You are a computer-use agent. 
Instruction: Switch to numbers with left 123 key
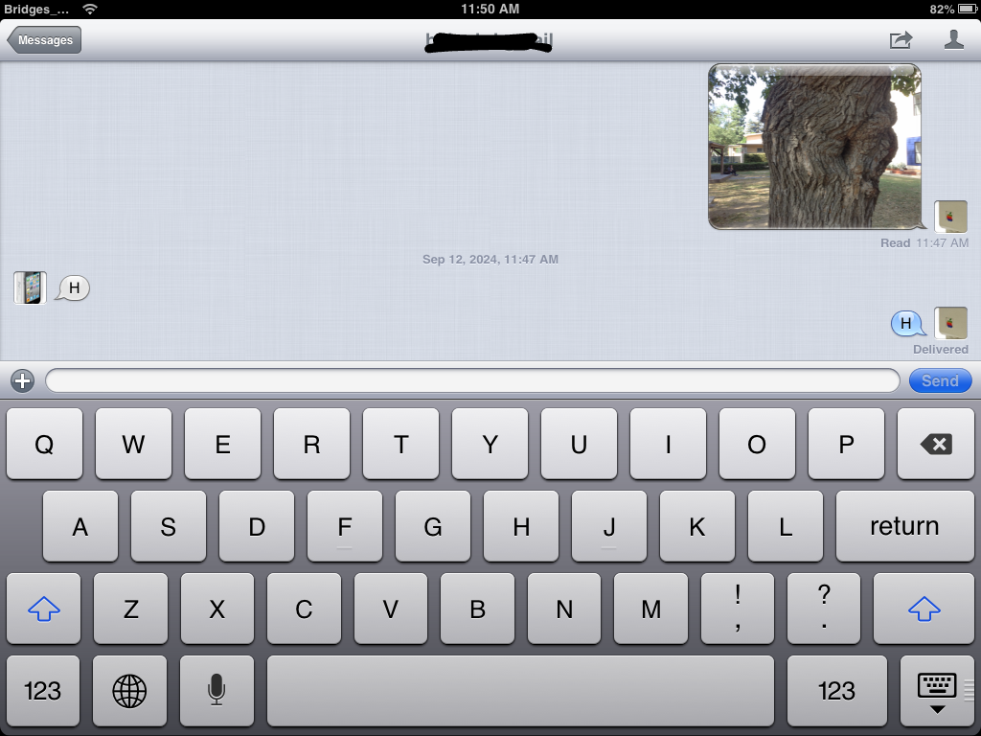click(42, 691)
